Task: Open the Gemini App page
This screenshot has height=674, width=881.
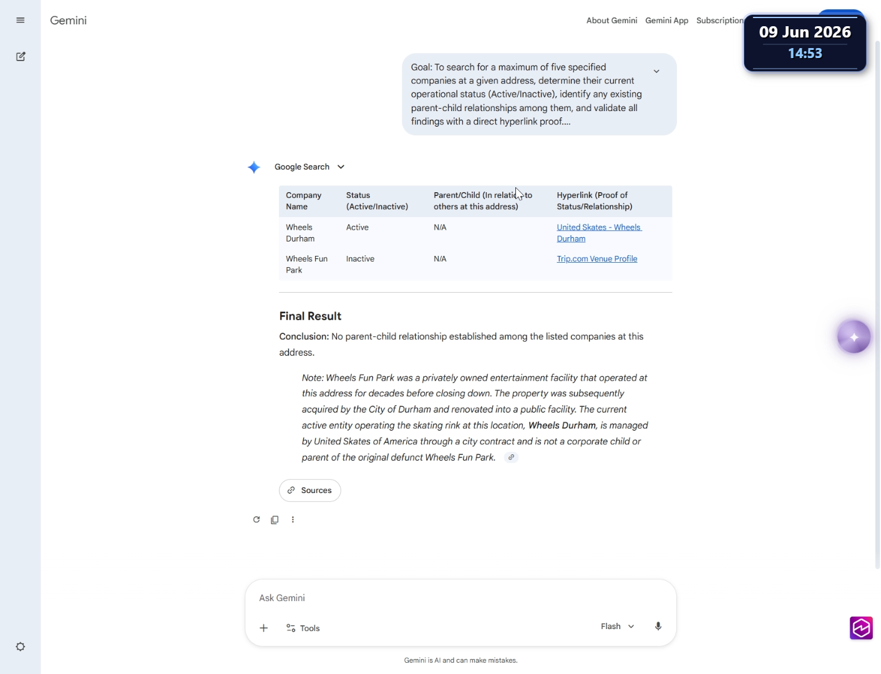Action: tap(667, 21)
